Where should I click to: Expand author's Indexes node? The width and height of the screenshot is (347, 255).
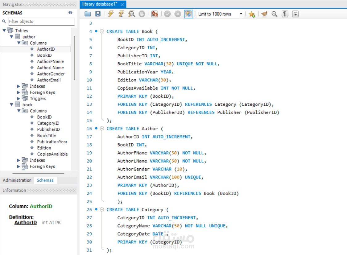click(x=19, y=86)
